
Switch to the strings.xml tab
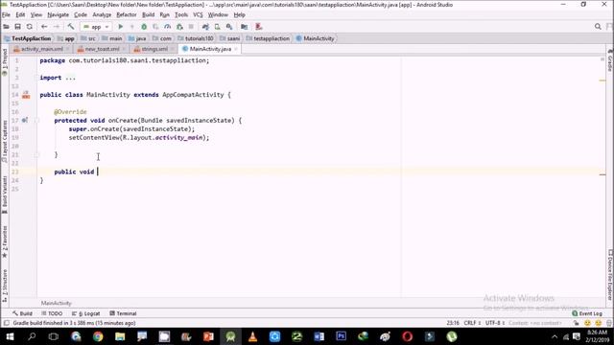[154, 49]
